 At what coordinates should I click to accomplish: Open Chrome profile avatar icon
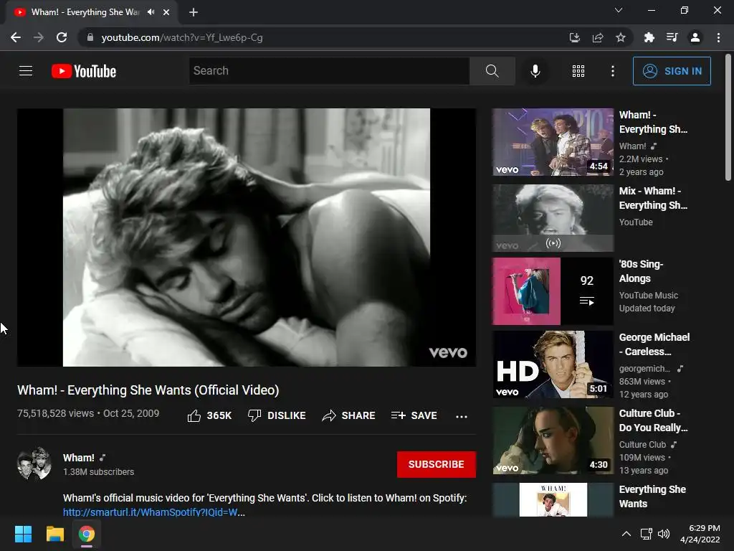coord(695,37)
